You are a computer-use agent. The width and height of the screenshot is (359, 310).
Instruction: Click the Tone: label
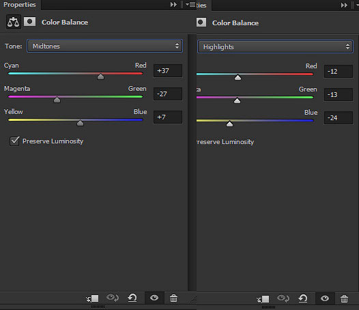point(14,46)
